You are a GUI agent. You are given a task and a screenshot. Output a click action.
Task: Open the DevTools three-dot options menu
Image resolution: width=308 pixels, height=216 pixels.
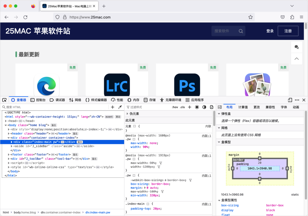pos(297,100)
